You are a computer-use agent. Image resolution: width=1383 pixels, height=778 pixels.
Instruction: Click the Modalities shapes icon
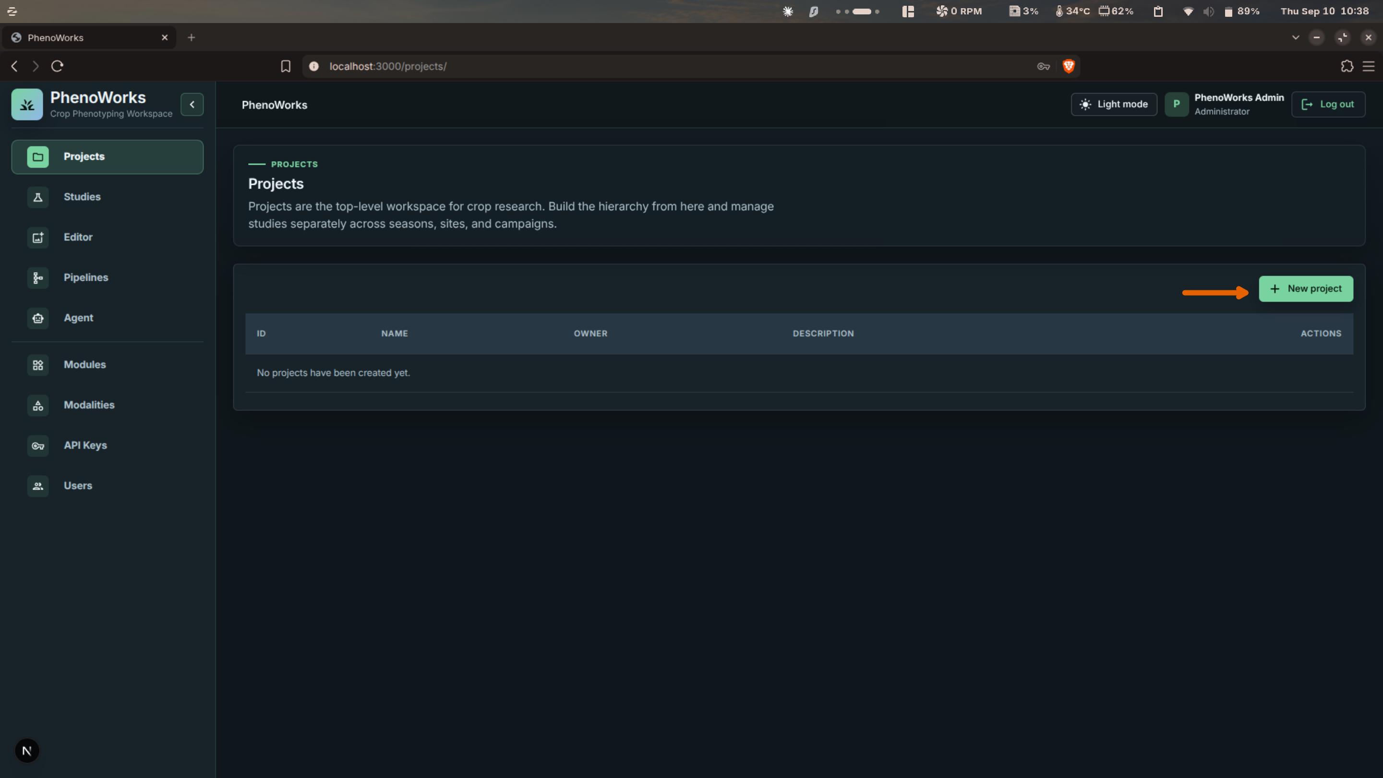[37, 406]
